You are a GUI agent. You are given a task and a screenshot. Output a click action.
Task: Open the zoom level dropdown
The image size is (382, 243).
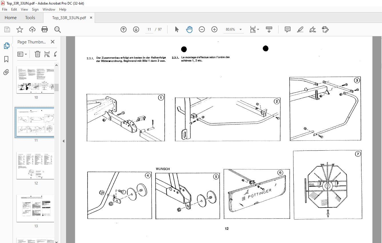tap(240, 29)
